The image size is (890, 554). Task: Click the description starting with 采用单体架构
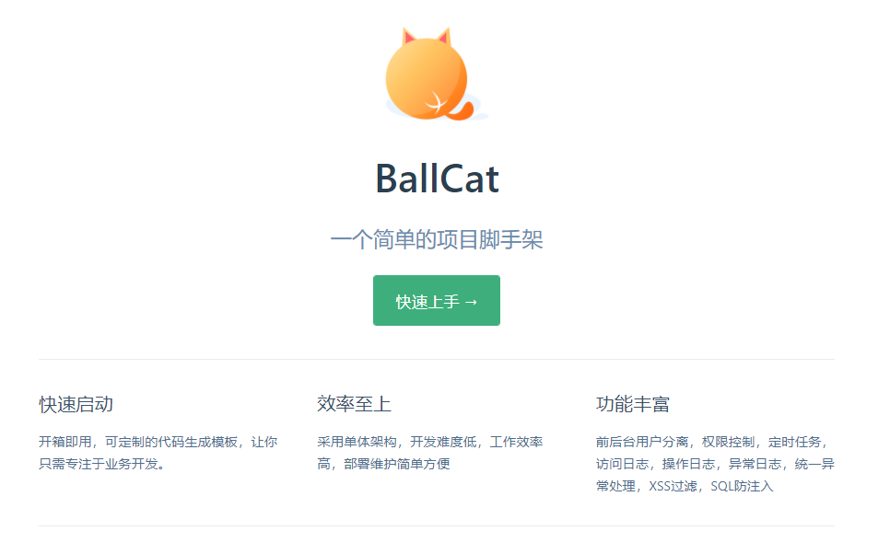point(429,453)
